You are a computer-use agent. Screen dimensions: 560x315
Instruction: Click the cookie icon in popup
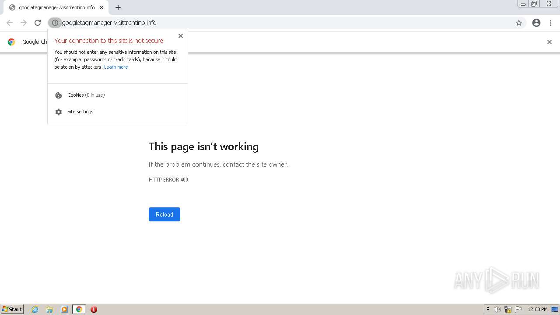point(59,95)
